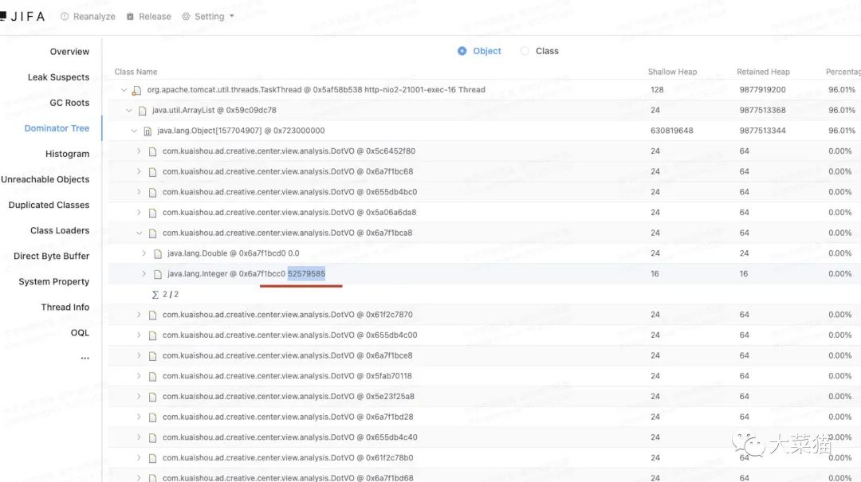Open Direct Byte Buffer
The height and width of the screenshot is (482, 861).
pyautogui.click(x=52, y=257)
